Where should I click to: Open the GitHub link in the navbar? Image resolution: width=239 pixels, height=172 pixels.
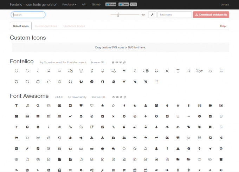(96, 5)
